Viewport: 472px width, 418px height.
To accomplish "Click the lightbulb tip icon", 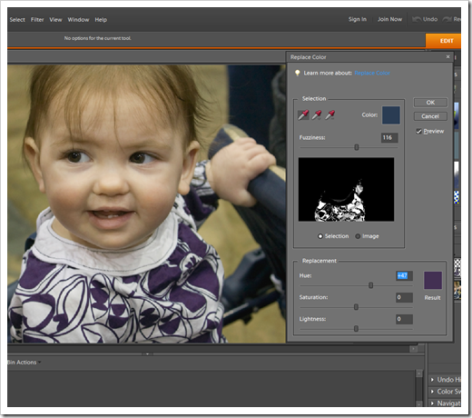I will (298, 73).
